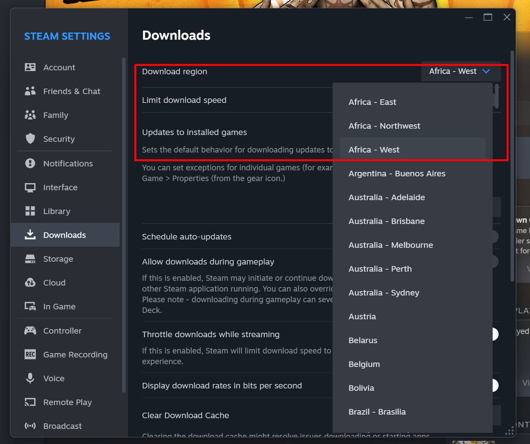Open In Game settings

click(65, 307)
